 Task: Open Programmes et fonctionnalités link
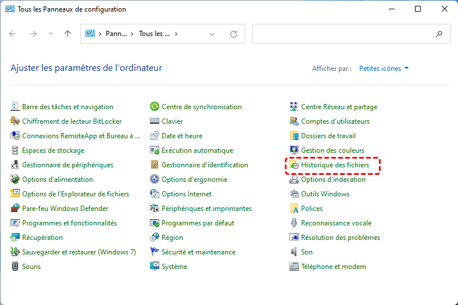point(70,223)
